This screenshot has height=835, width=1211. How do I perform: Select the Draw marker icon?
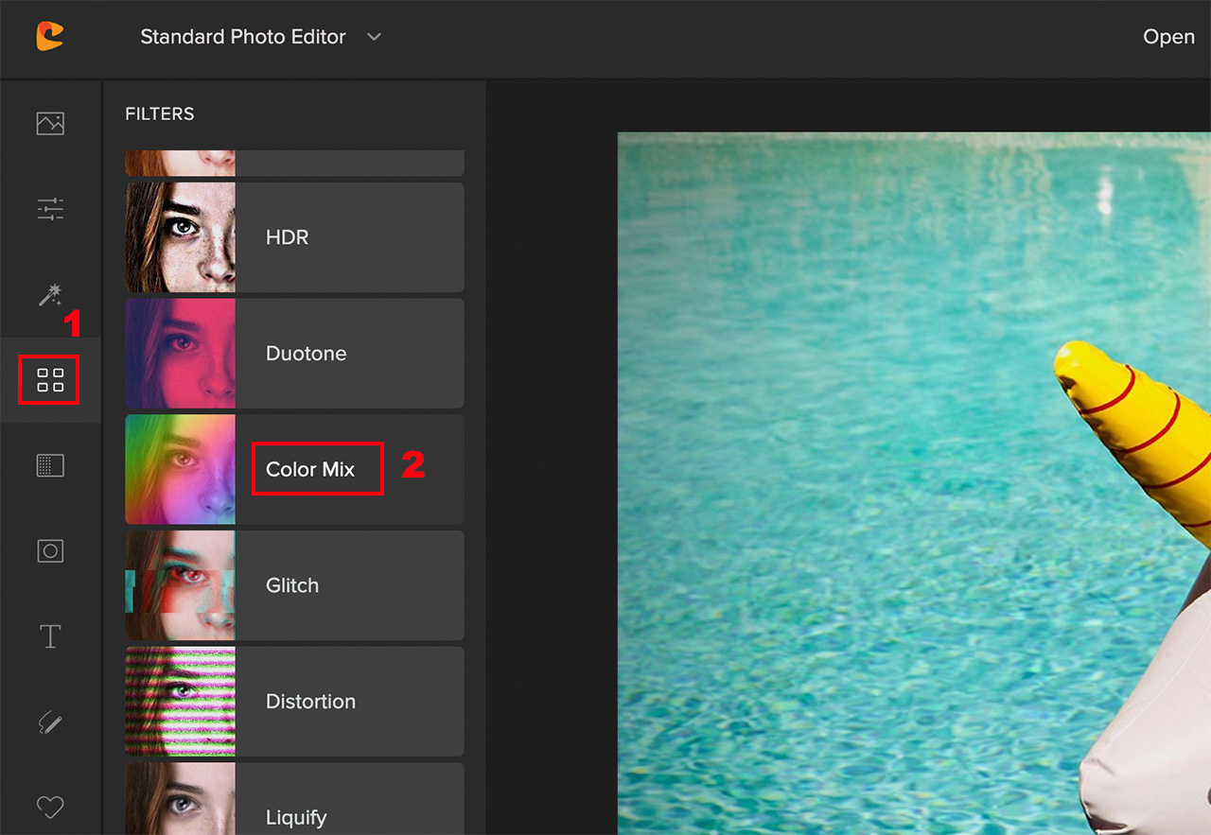(49, 721)
